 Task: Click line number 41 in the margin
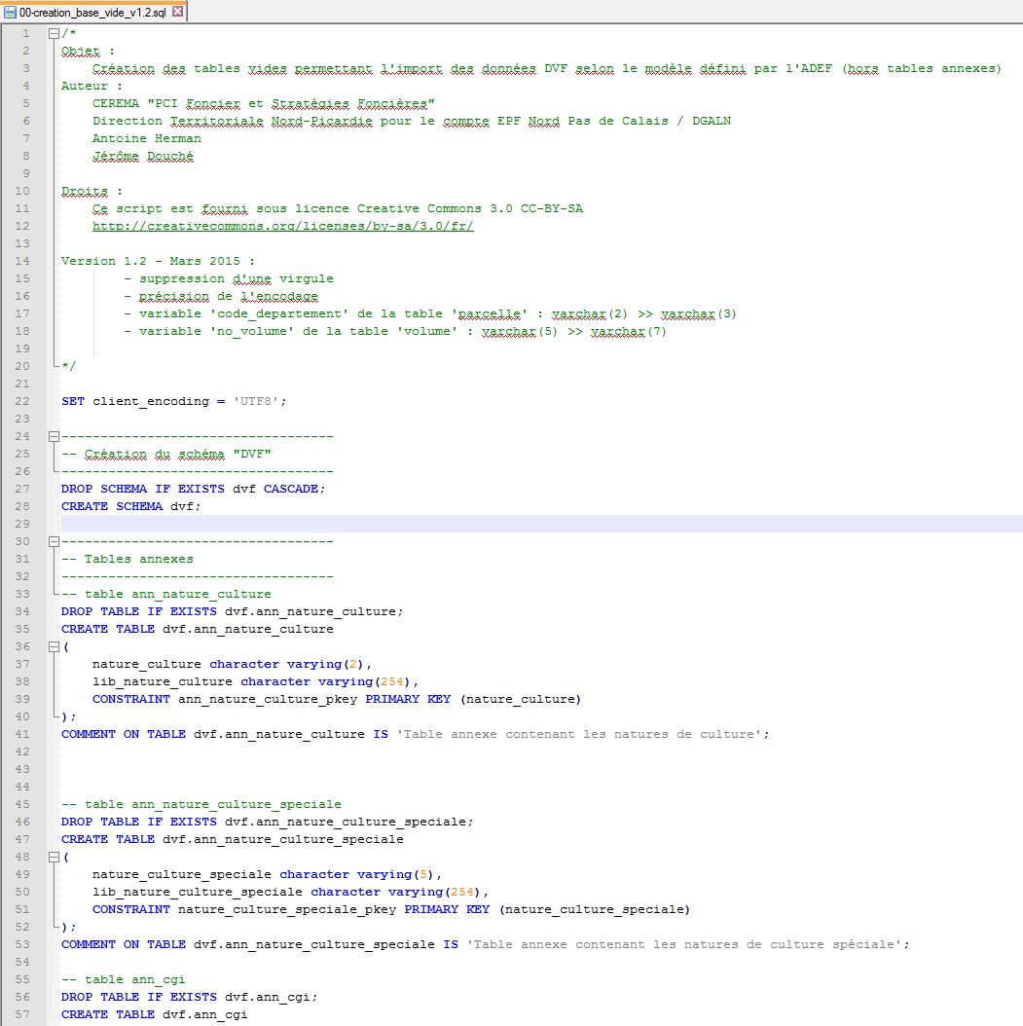point(22,734)
